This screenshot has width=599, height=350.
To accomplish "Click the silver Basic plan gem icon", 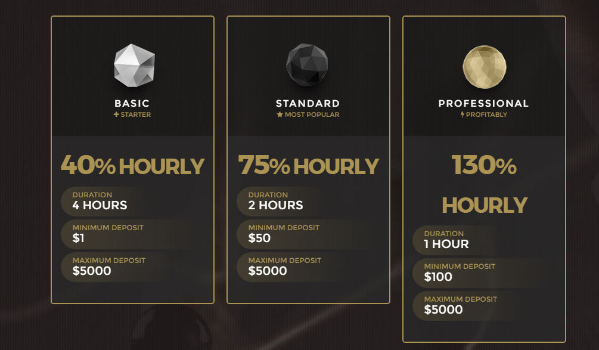I will coord(135,66).
